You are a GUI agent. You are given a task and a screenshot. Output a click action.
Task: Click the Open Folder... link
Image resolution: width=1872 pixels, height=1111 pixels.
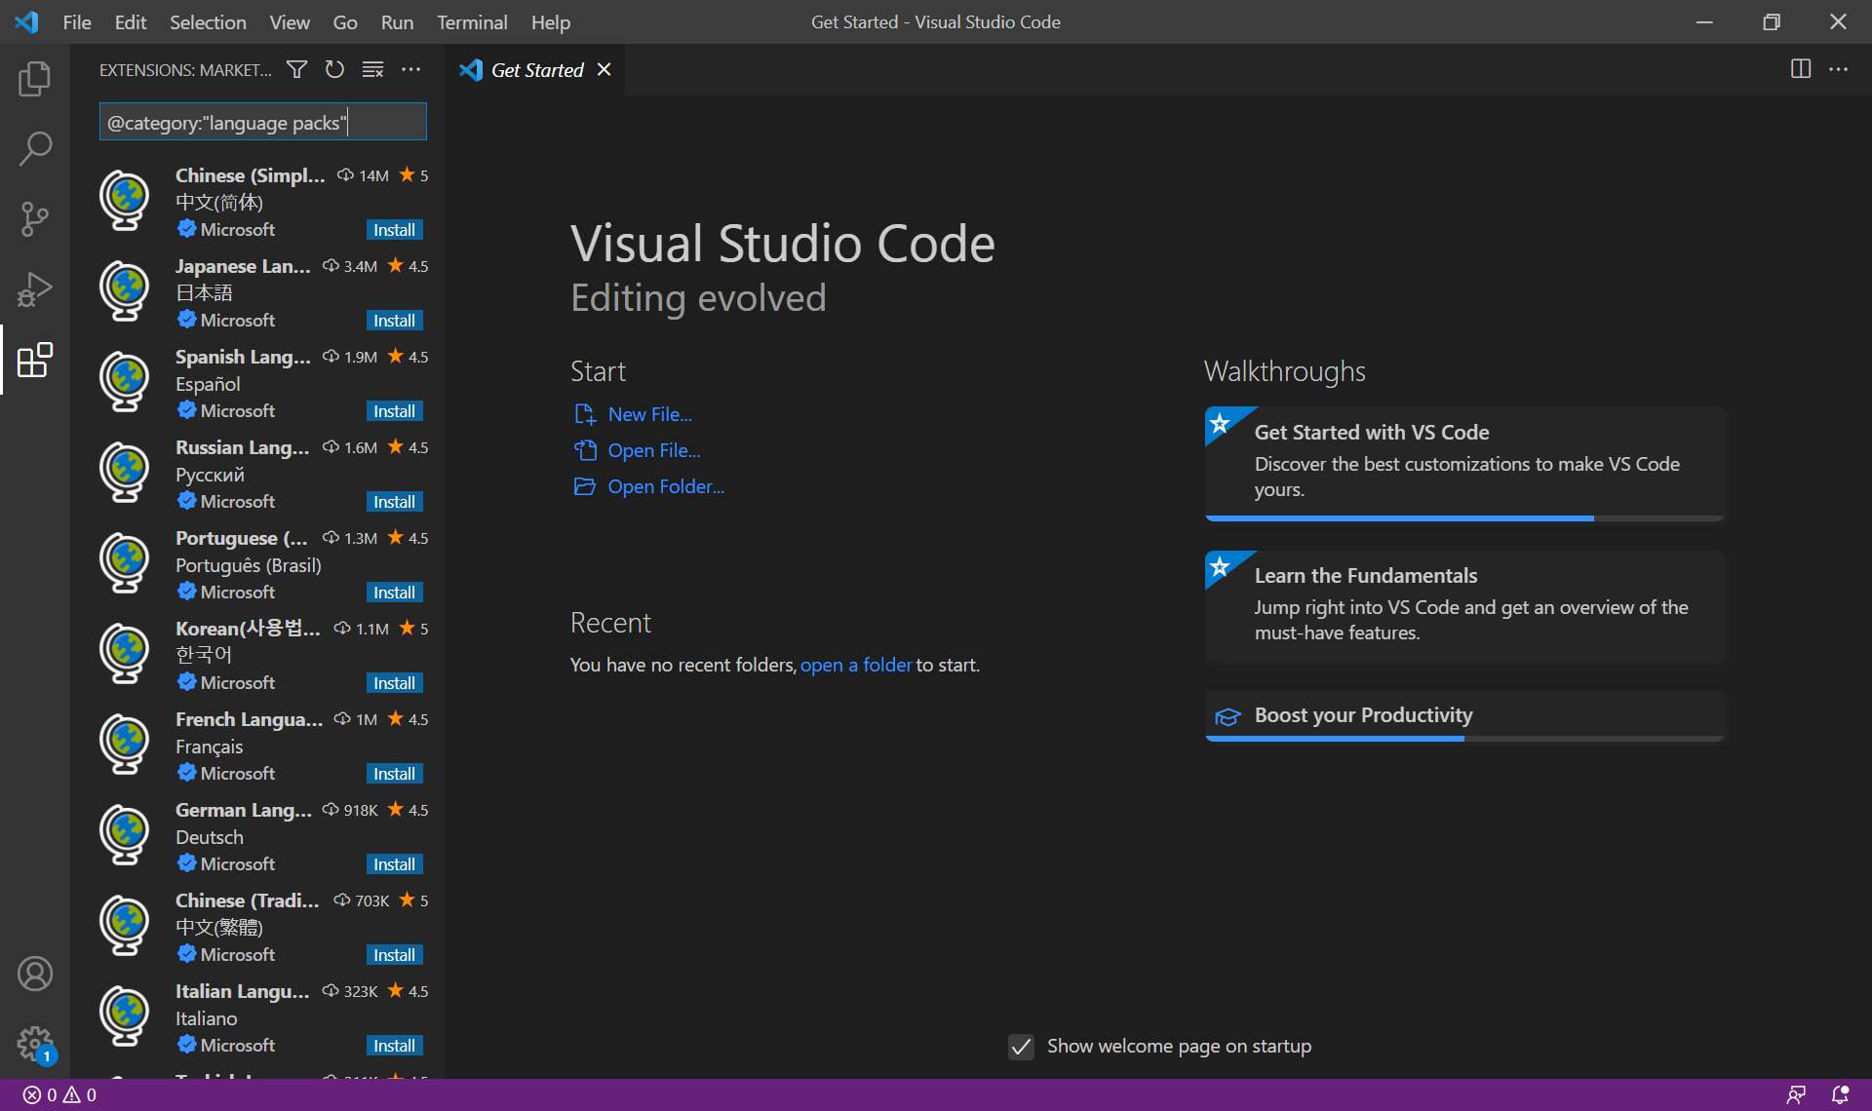pos(665,486)
